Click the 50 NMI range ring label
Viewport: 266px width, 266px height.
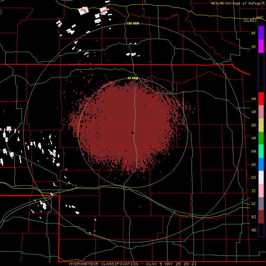133,78
